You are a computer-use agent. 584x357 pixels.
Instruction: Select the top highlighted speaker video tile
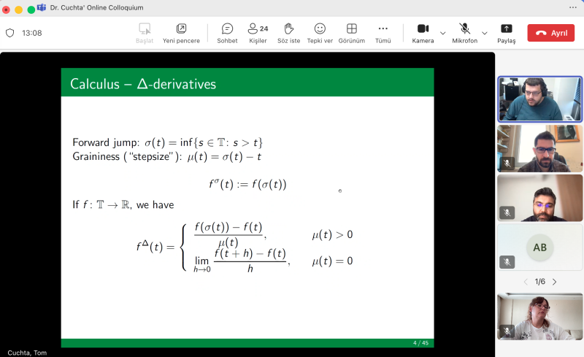539,99
